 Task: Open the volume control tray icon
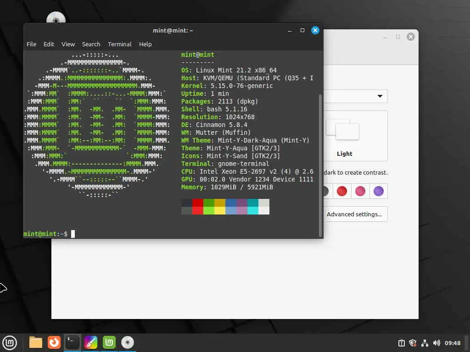436,343
